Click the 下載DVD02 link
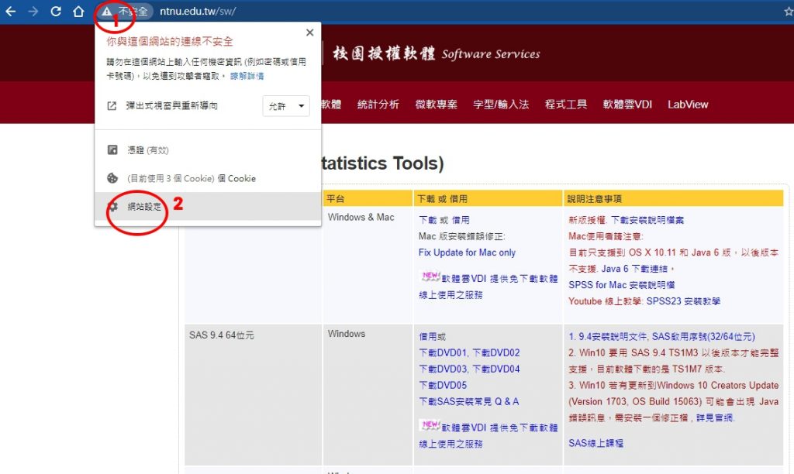The height and width of the screenshot is (474, 794). [496, 352]
